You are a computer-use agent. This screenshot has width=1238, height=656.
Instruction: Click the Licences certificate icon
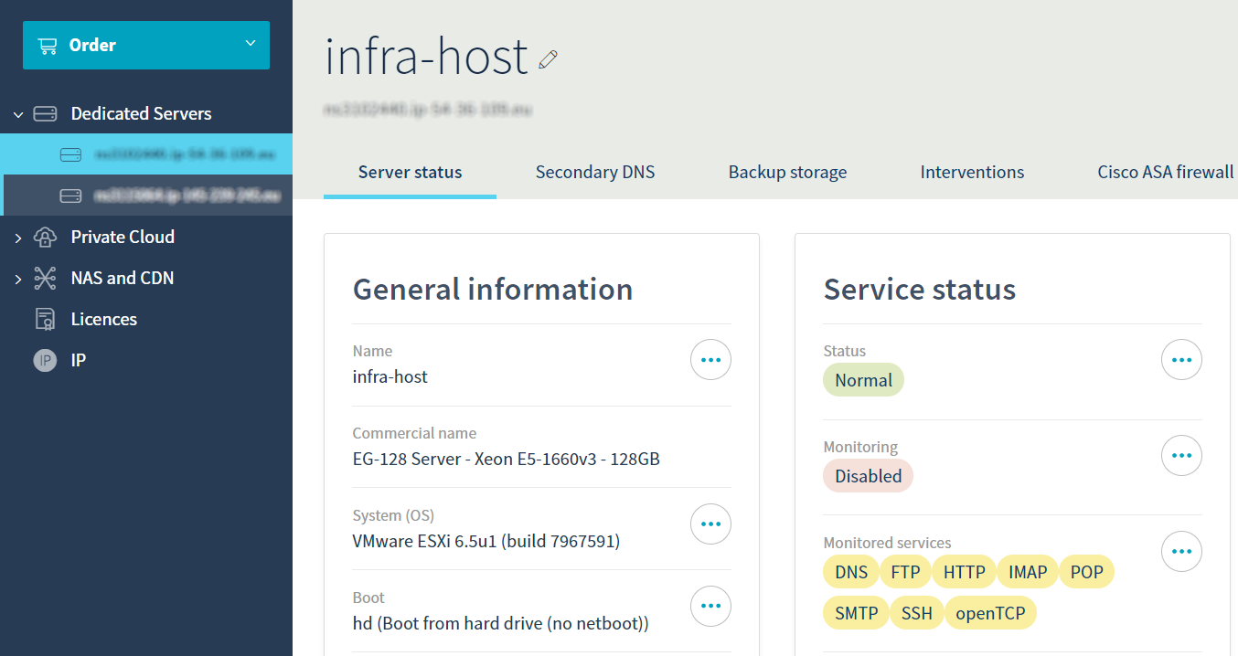coord(45,319)
